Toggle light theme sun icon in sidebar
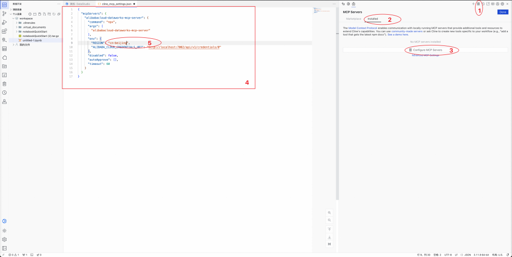512x257 pixels. [x=4, y=230]
